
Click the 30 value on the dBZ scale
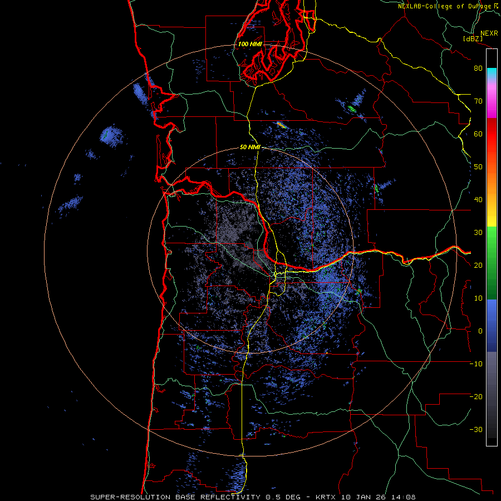click(x=478, y=233)
